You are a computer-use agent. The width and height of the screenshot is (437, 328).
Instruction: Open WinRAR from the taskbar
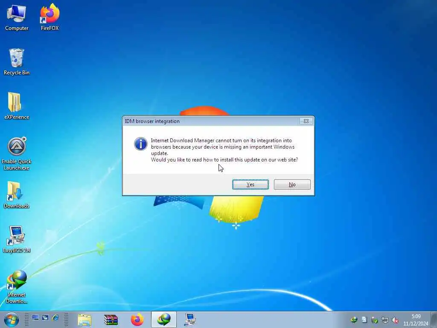coord(111,319)
